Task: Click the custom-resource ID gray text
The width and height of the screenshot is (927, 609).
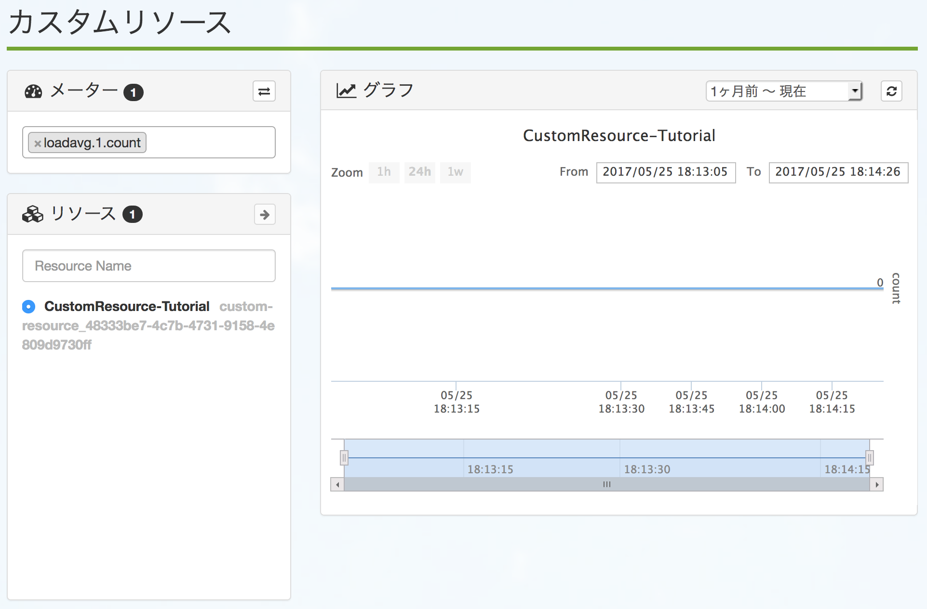Action: (148, 325)
